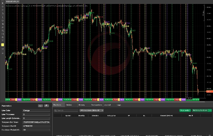The image size is (213, 136).
Task: Click the horizontal orange price line
Action: pos(105,91)
